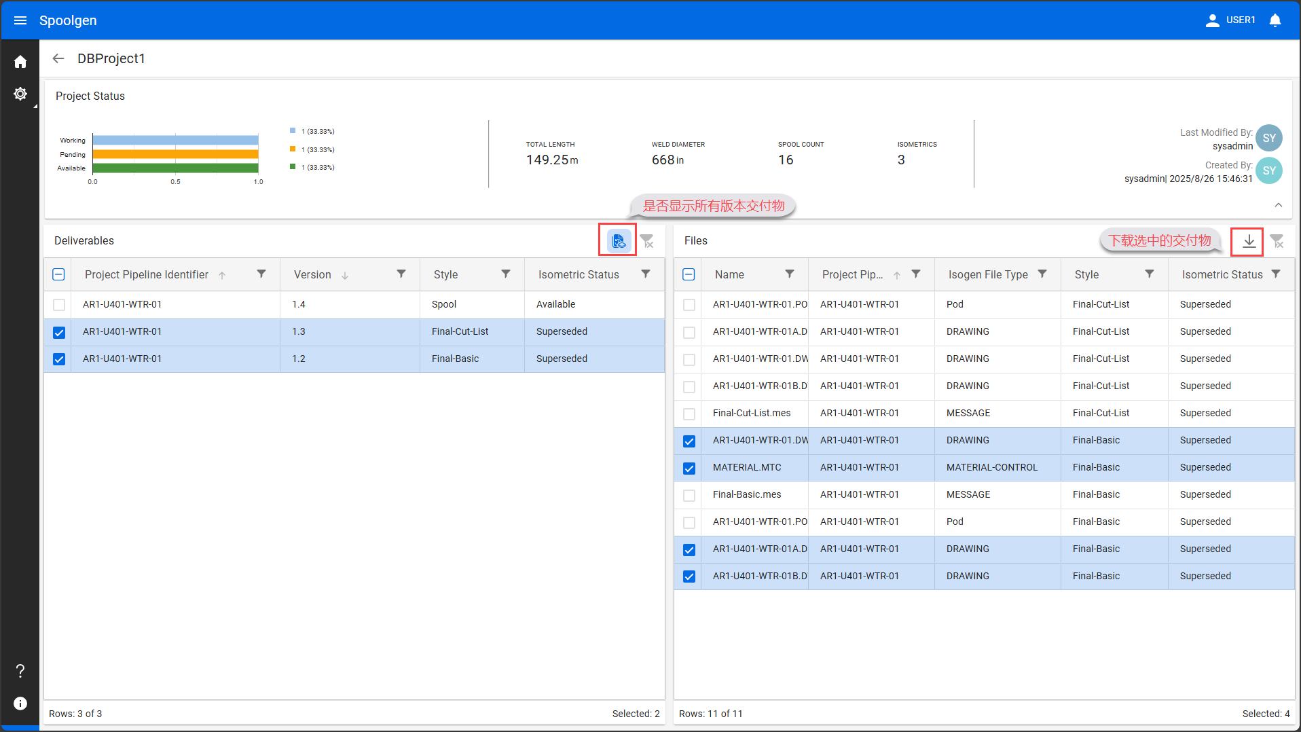The width and height of the screenshot is (1301, 732).
Task: Sort files by the Name column header
Action: point(729,274)
